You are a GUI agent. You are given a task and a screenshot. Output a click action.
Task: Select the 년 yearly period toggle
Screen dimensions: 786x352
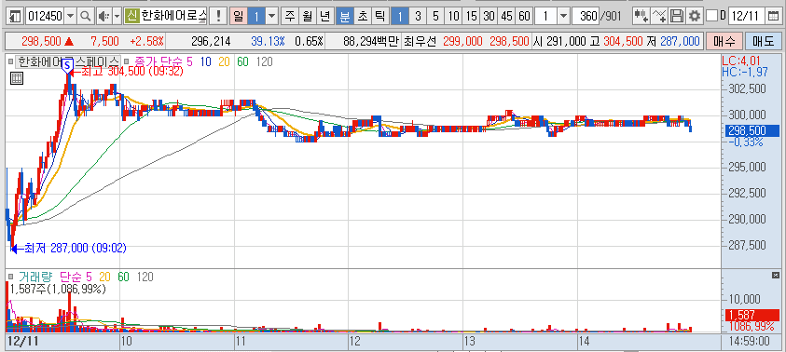(324, 17)
